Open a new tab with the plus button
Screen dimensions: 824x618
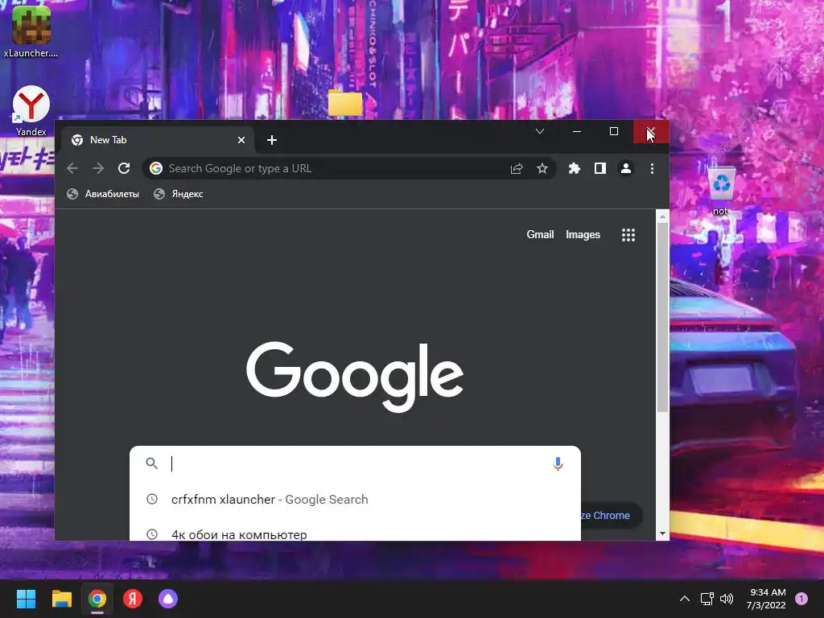[272, 140]
